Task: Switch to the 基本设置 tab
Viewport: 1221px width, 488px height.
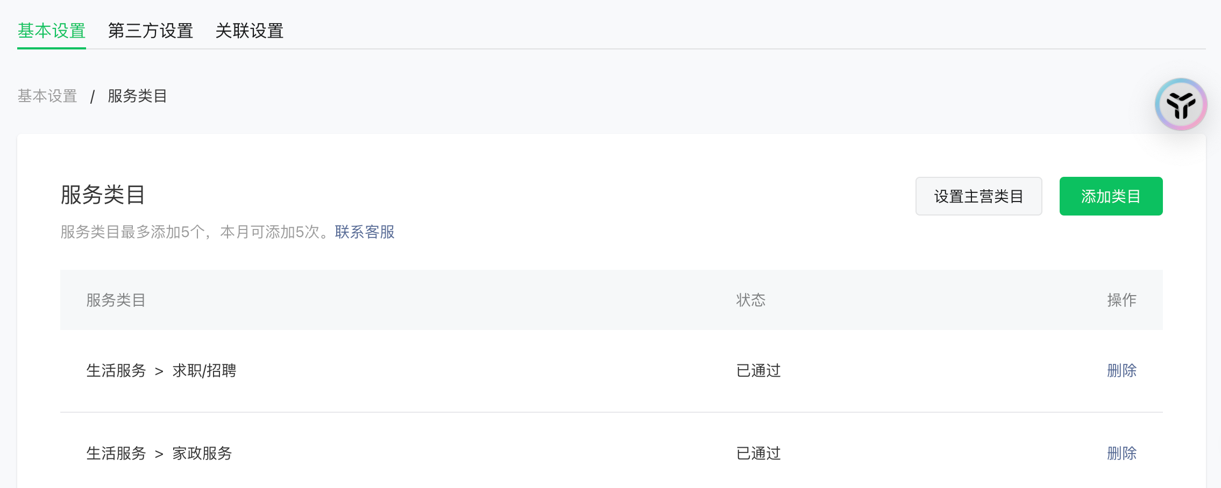Action: 52,31
